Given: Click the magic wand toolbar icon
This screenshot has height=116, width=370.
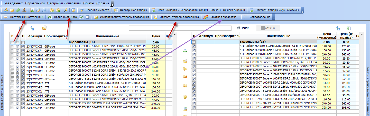Looking at the screenshot, I should [66, 10].
